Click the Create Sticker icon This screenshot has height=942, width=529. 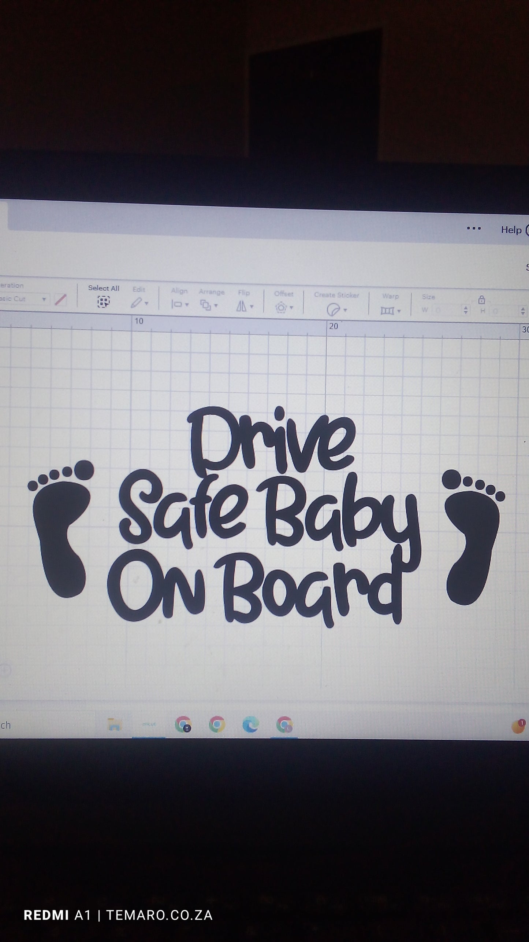click(333, 310)
